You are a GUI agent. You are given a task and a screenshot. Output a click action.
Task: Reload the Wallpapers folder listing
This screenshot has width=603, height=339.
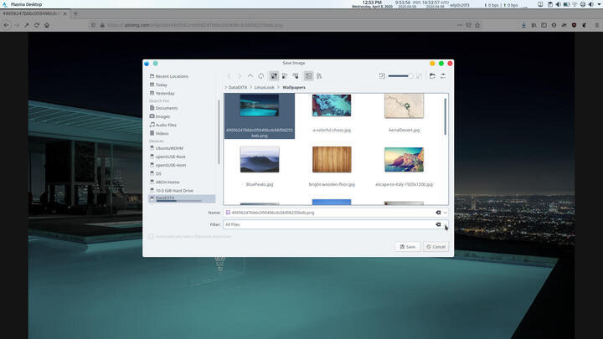[261, 76]
